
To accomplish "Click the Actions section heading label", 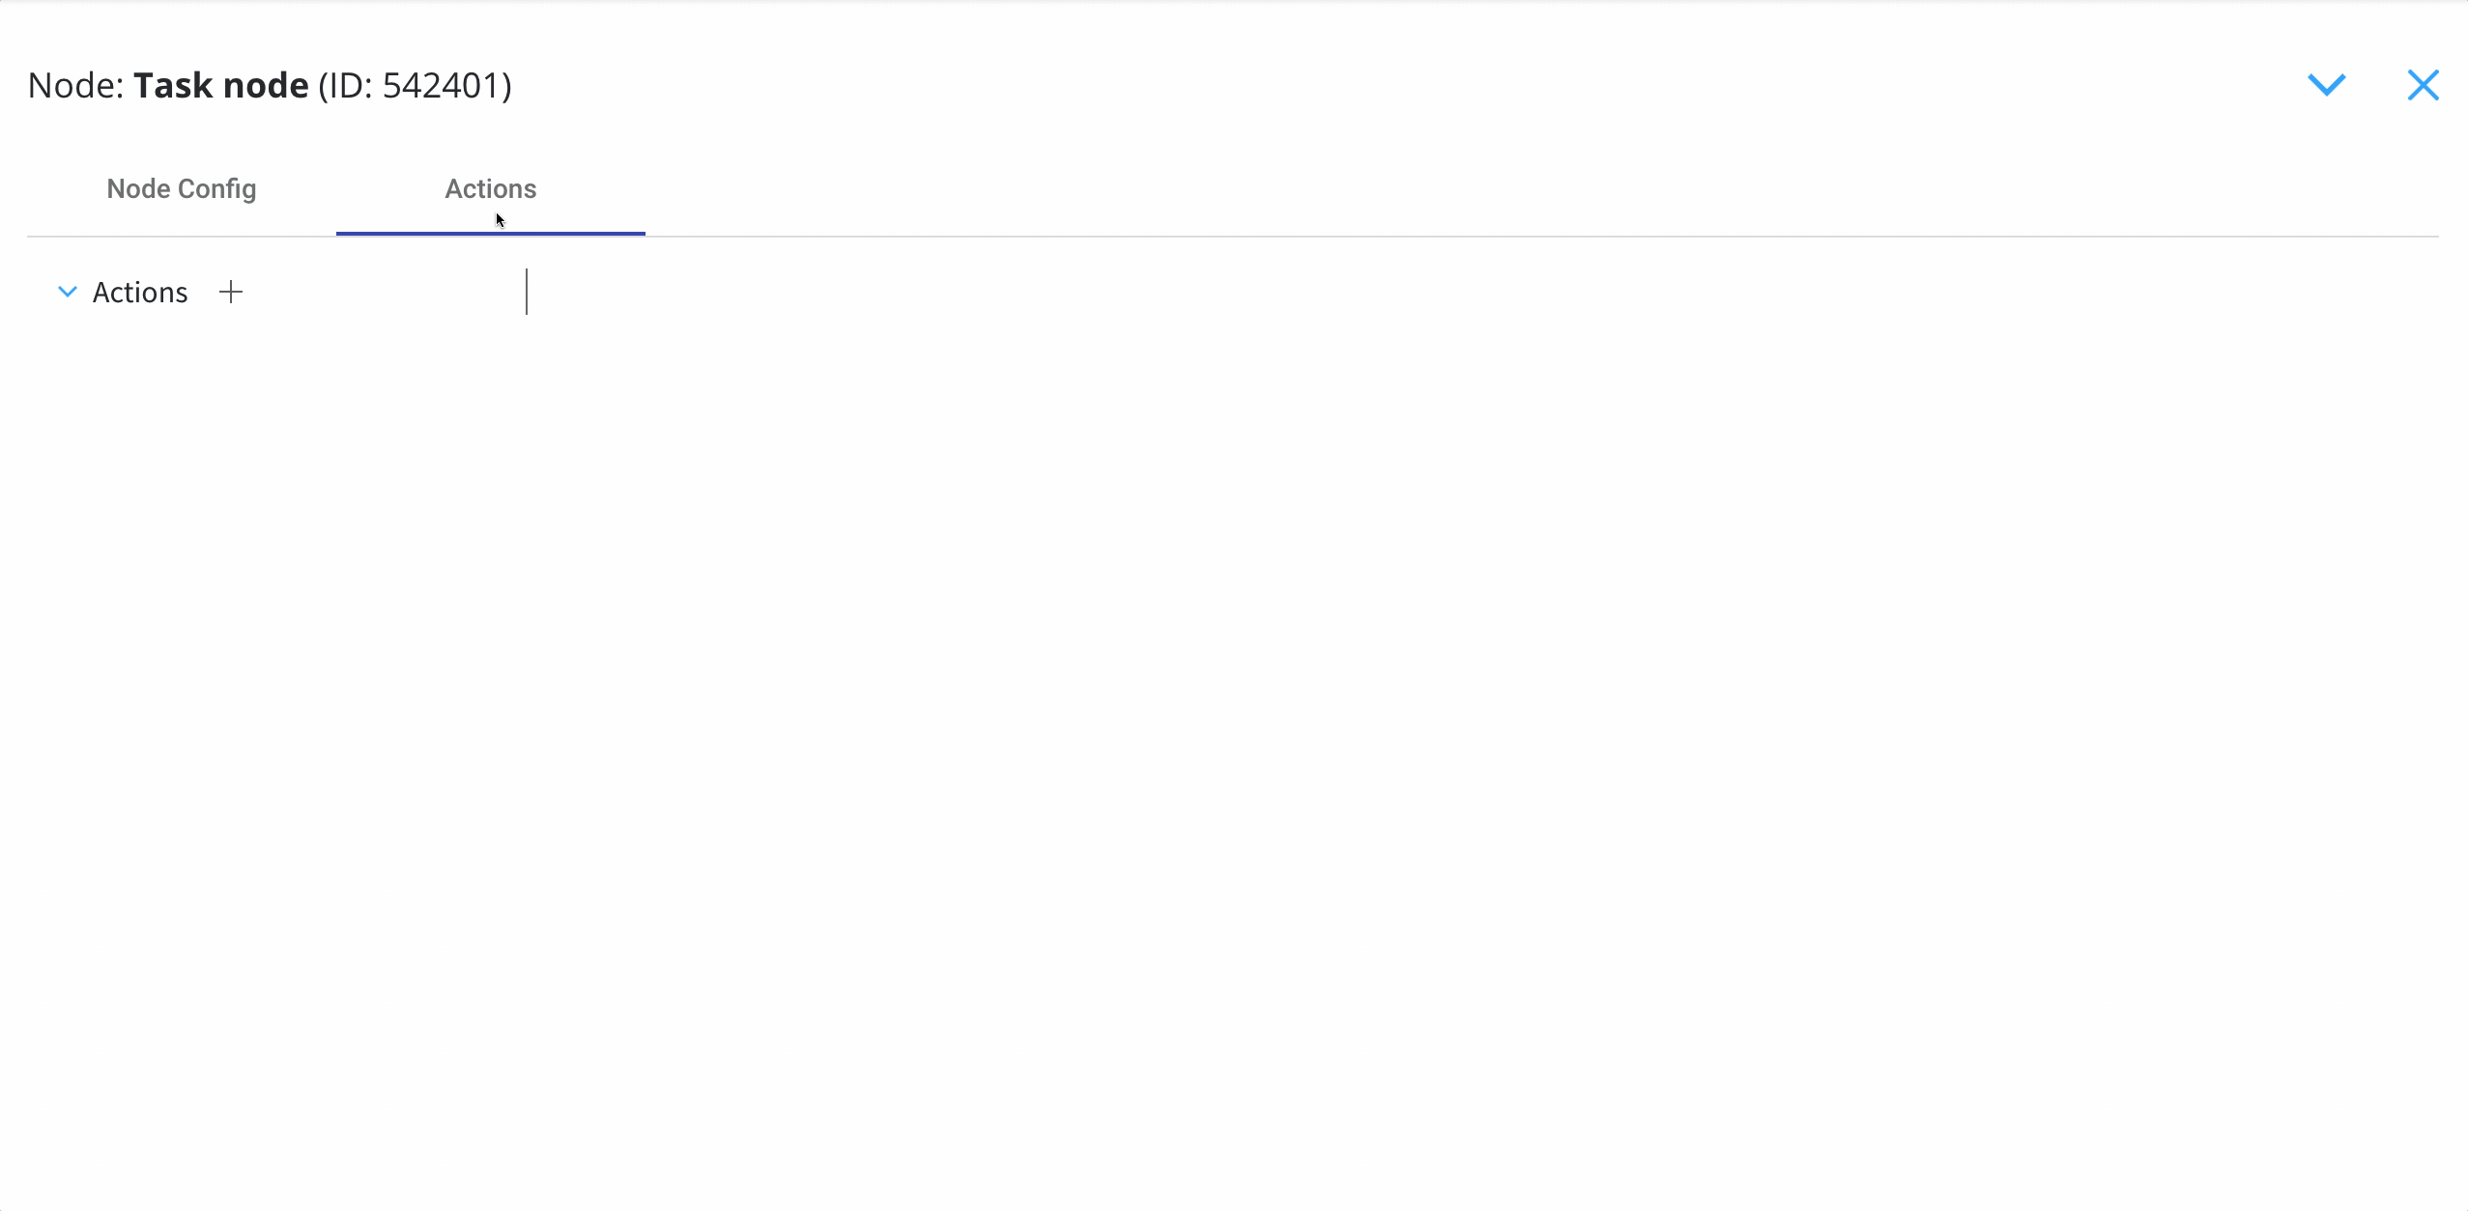I will (140, 293).
